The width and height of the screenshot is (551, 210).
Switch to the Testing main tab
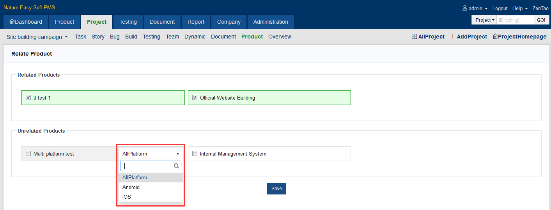pyautogui.click(x=128, y=22)
